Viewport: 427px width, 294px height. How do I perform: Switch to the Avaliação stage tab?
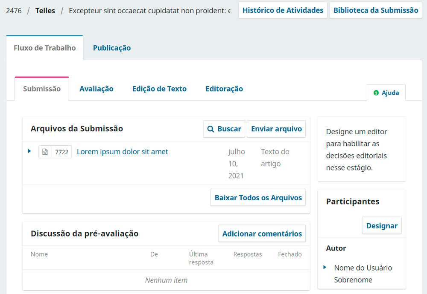pos(97,89)
